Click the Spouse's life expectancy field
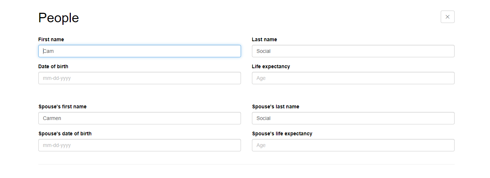The width and height of the screenshot is (490, 178). point(353,145)
